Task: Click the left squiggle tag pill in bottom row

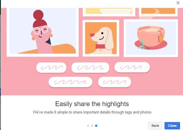Action: [70, 82]
